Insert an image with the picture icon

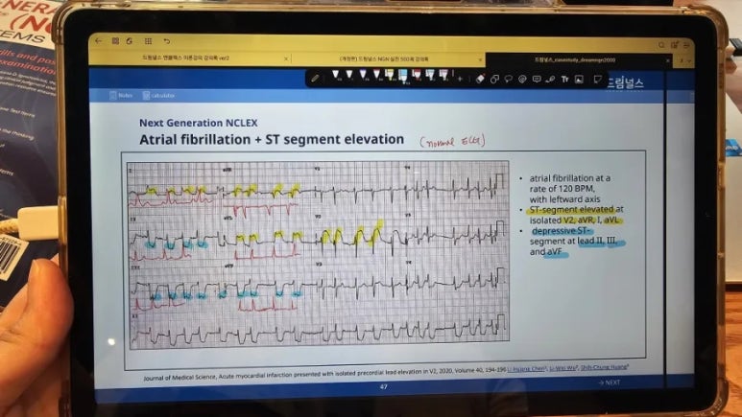pos(579,80)
